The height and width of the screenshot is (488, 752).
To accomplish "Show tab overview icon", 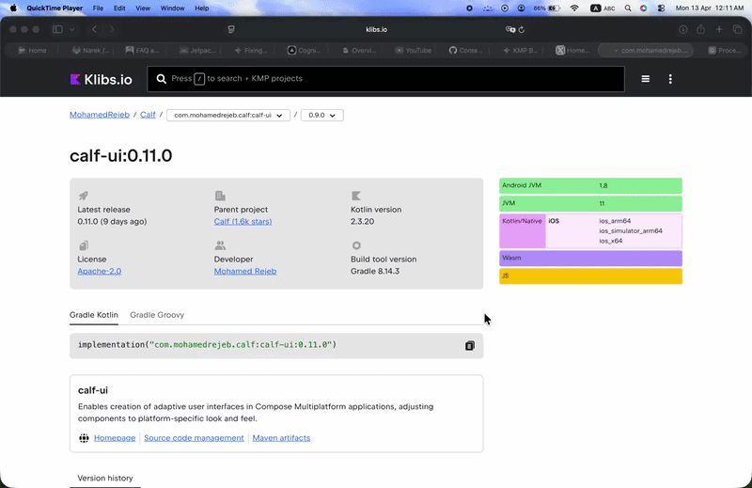I will click(737, 29).
